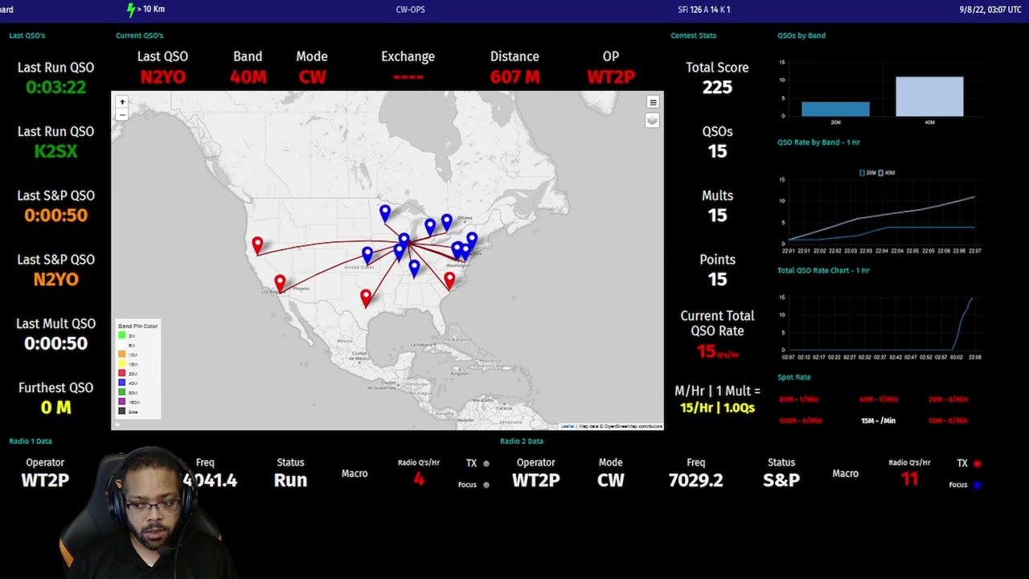Click the red pin near Los Angeles
The width and height of the screenshot is (1029, 579).
click(280, 283)
